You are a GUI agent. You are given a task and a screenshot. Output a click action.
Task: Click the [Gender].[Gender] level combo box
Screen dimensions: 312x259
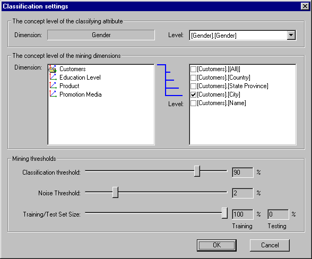click(242, 36)
